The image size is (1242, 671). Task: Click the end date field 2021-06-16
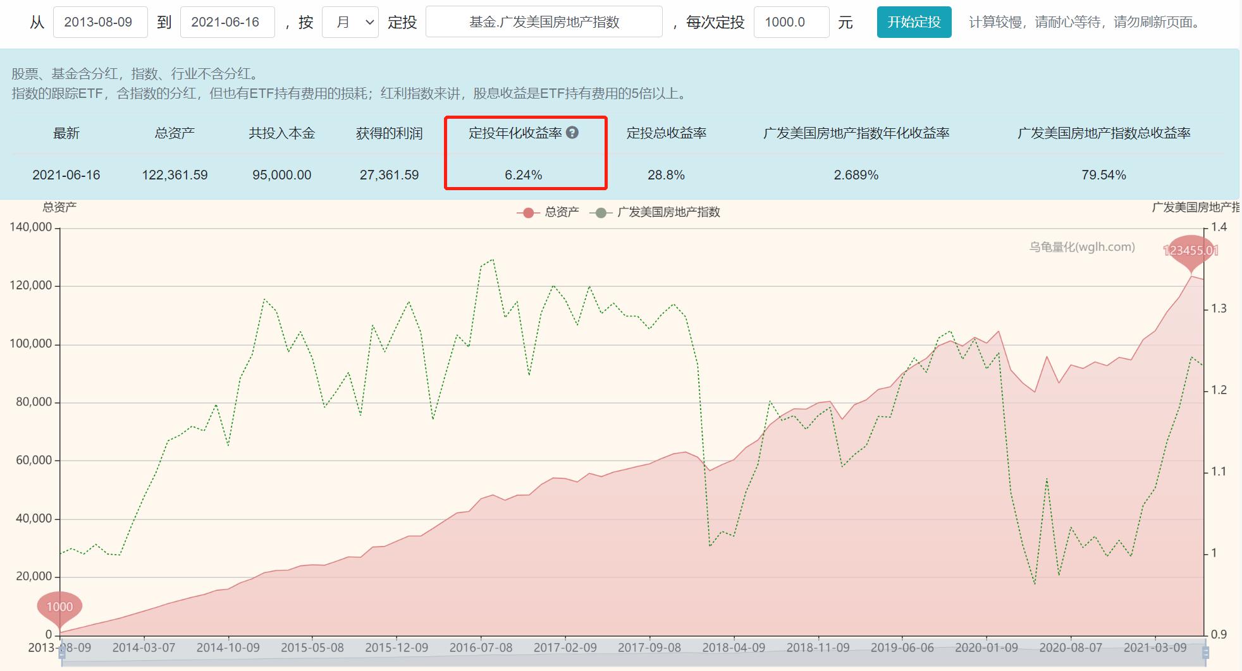coord(227,22)
